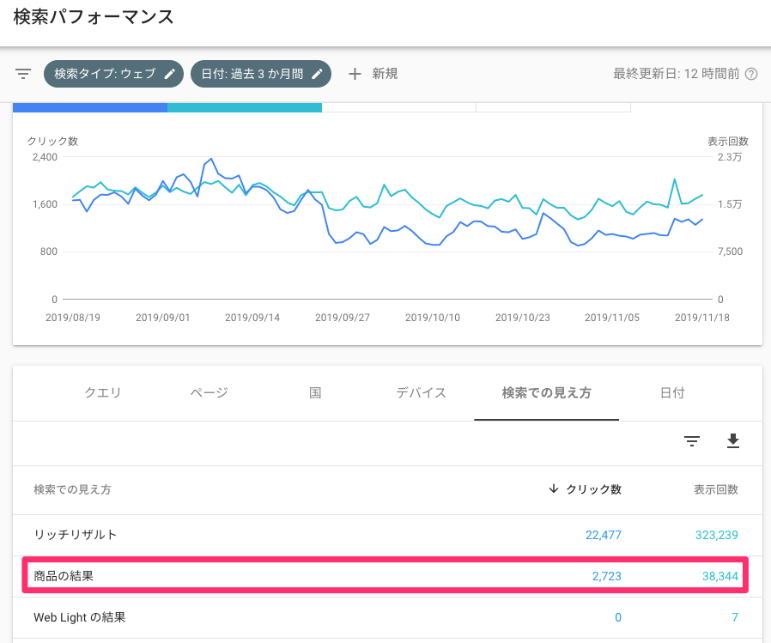Click chart date label 2019/09/27
The height and width of the screenshot is (643, 771).
click(x=343, y=318)
